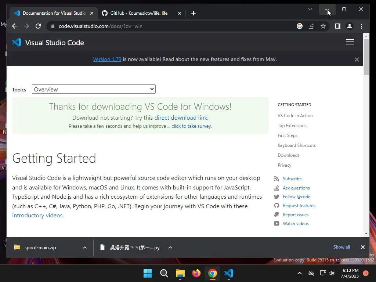376x282 pixels.
Task: Expand options for the .py download
Action: [170, 247]
